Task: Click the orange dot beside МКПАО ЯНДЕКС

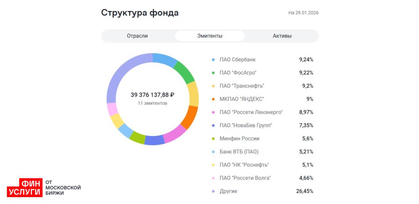Action: 213,99
